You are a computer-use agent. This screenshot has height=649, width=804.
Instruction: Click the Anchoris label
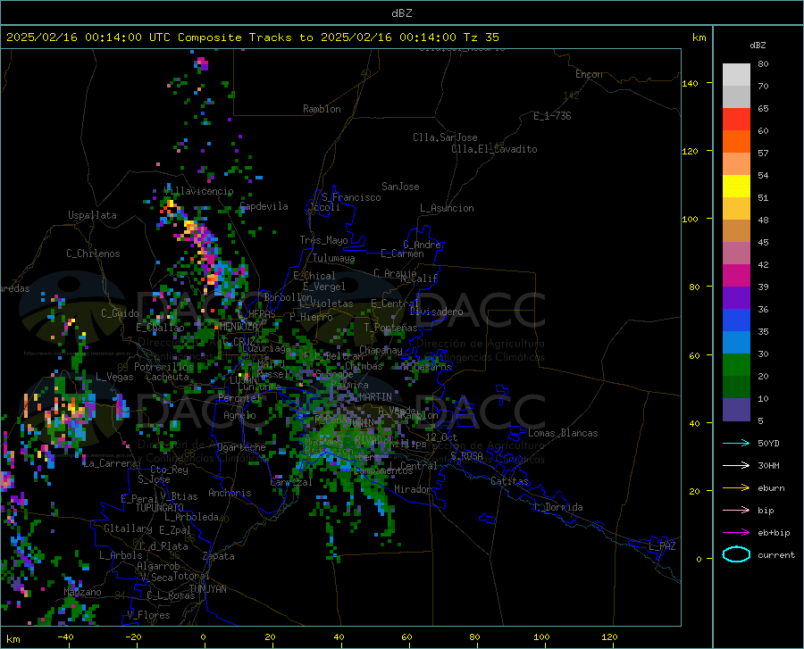(x=230, y=493)
